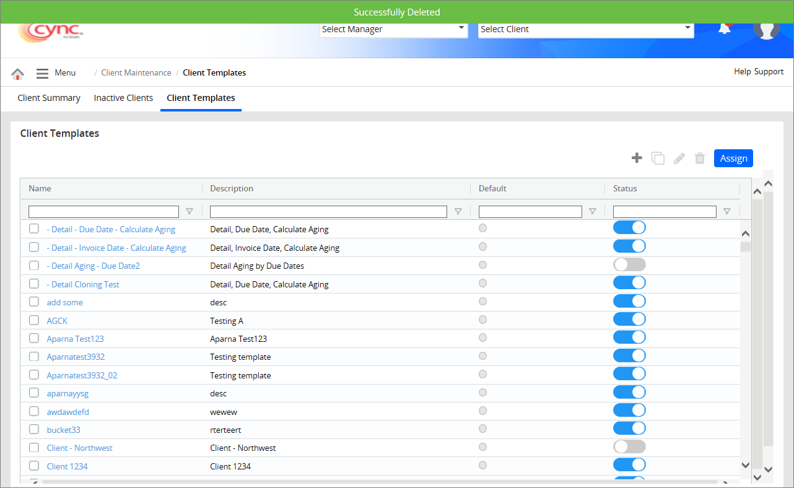The height and width of the screenshot is (488, 794).
Task: Disable status toggle for Client 1234
Action: (x=629, y=465)
